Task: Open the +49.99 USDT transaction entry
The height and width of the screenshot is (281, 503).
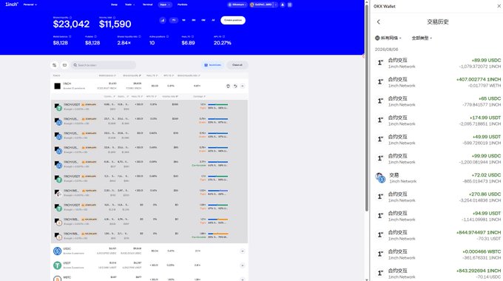Action: tap(438, 140)
